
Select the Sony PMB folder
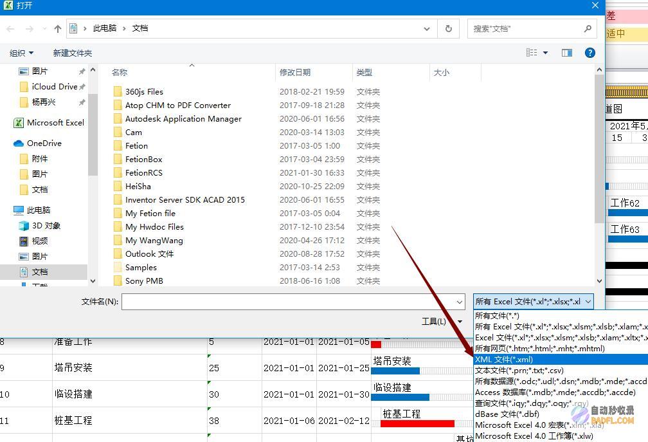(144, 281)
